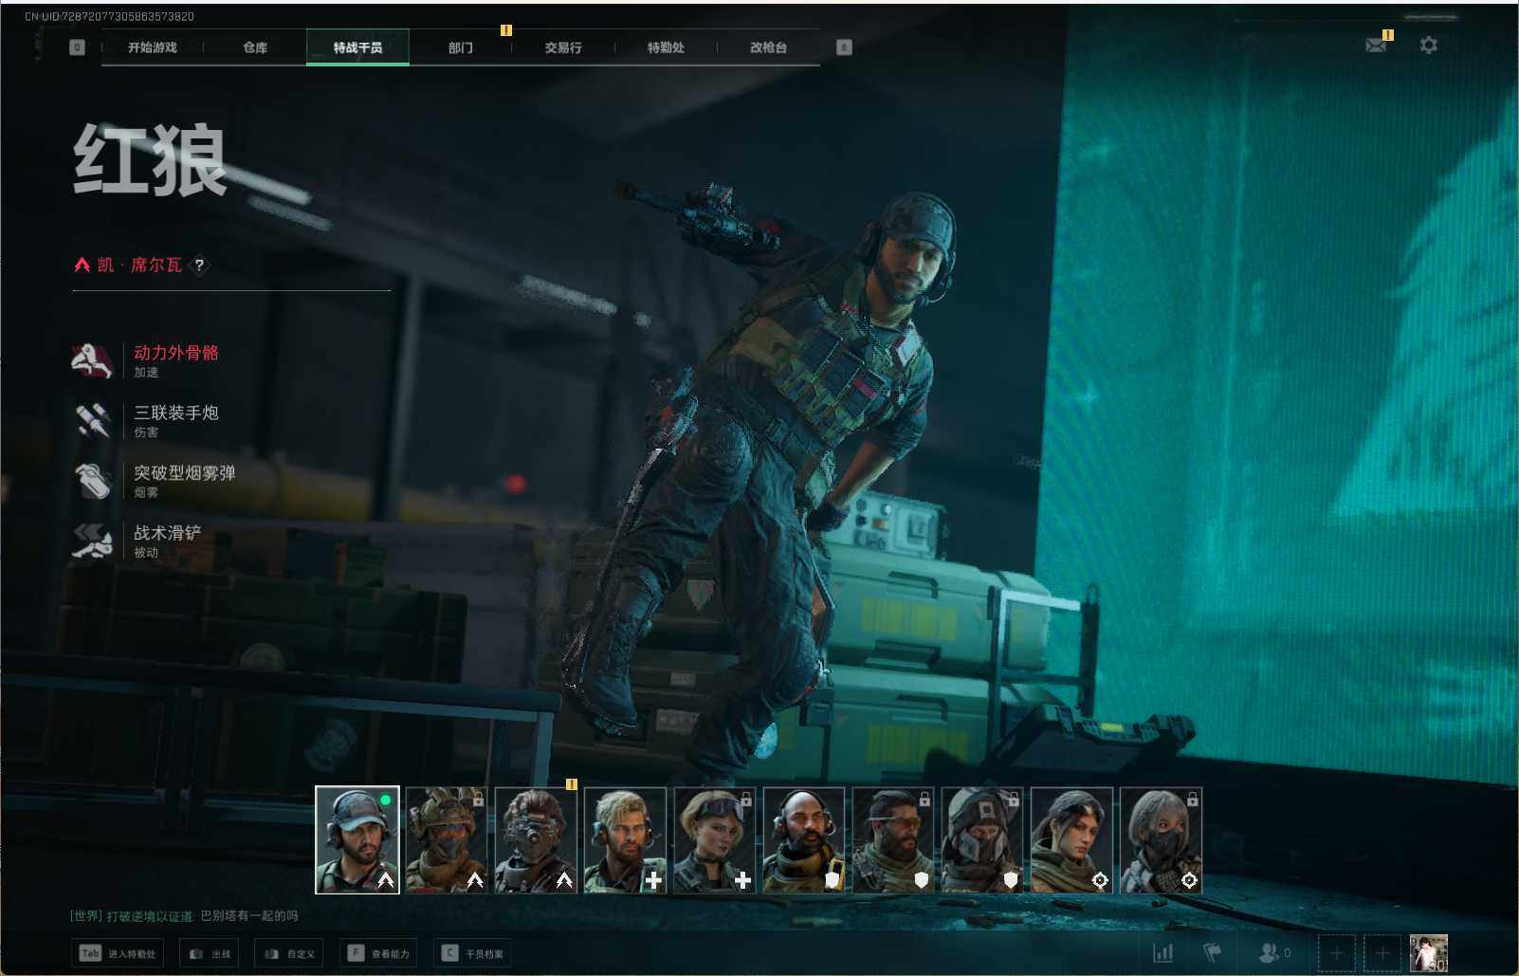
Task: Open the mail envelope icon
Action: (x=1376, y=45)
